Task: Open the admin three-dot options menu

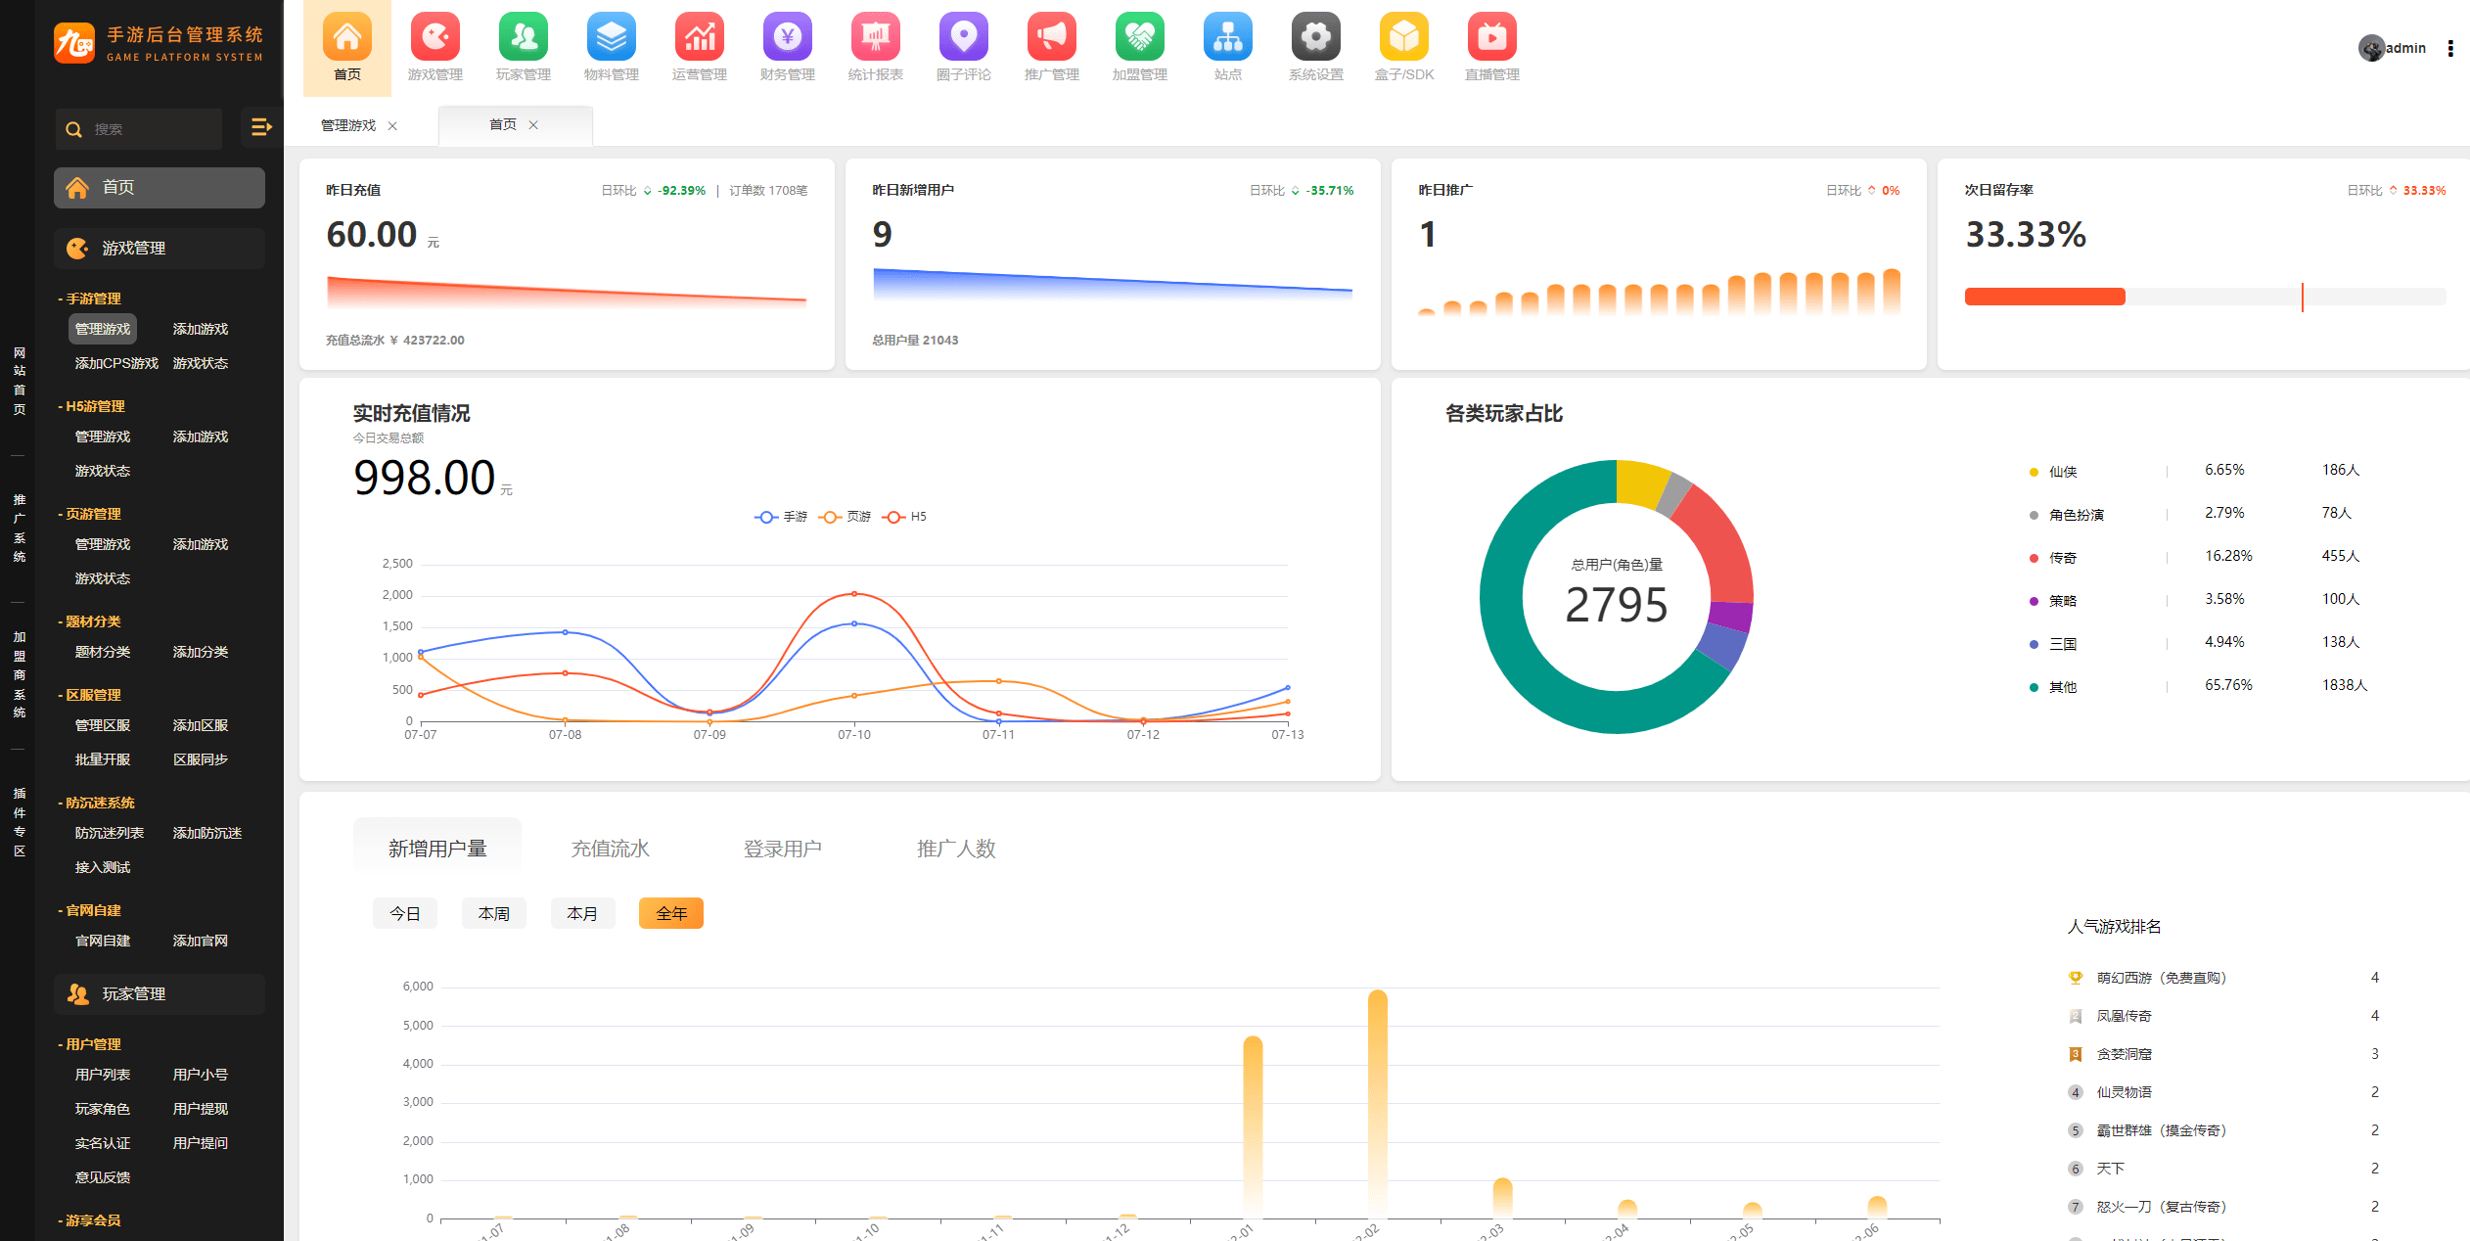Action: point(2449,49)
